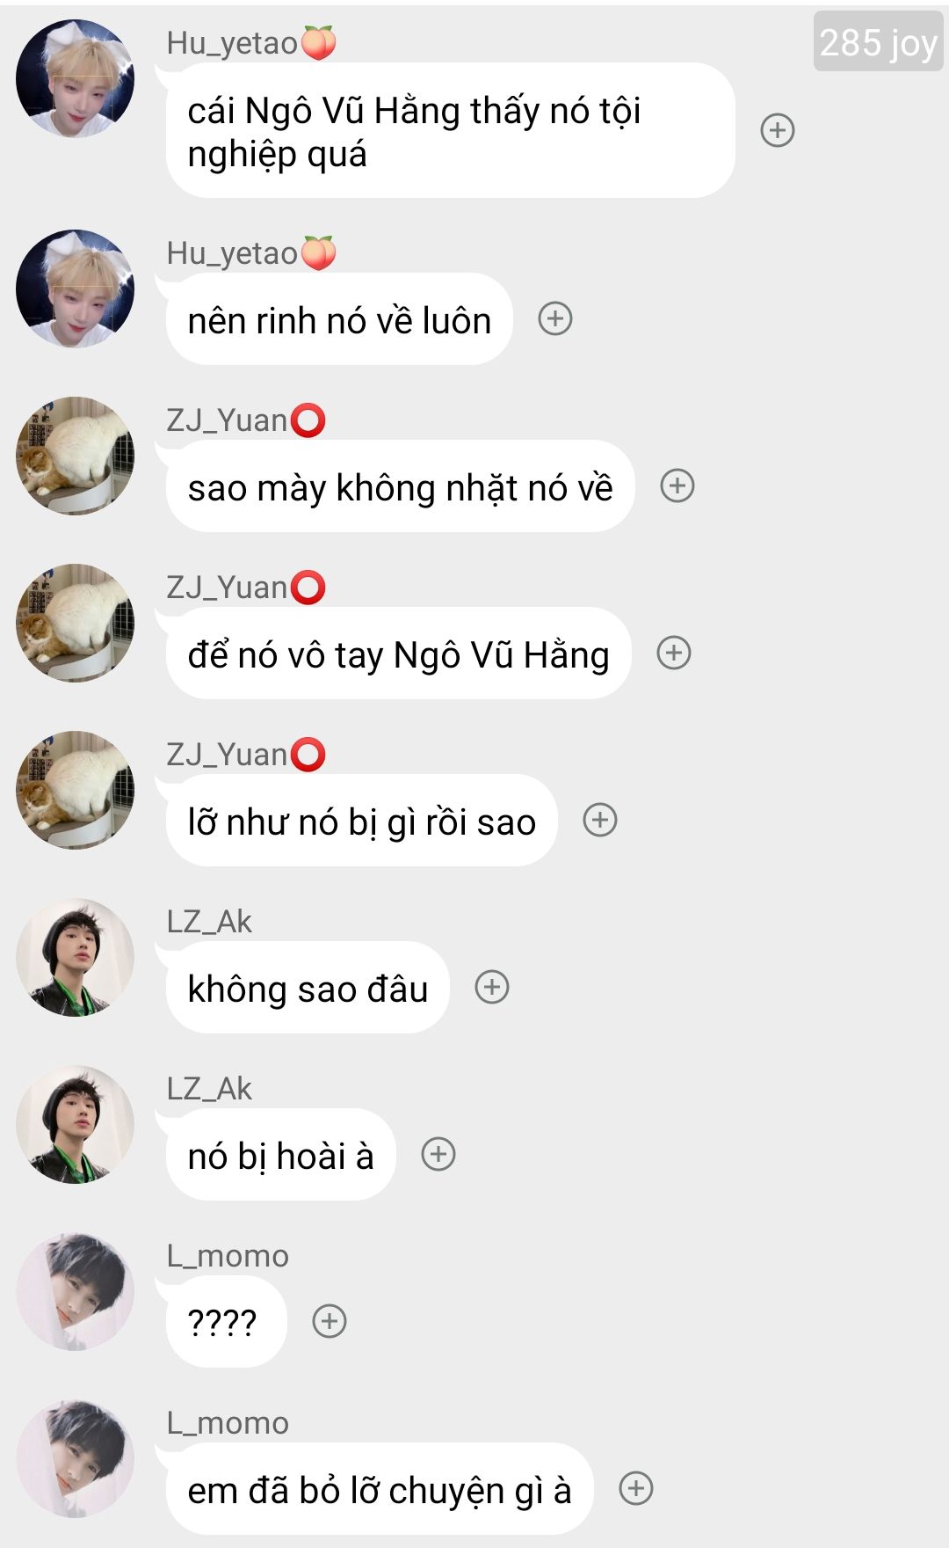
Task: Select the 'em đã bỏ lỡ chuyện gì à' message bubble
Action: click(380, 1488)
